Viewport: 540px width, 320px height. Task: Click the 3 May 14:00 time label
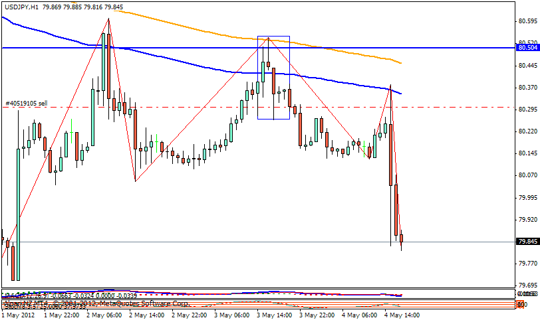[275, 315]
